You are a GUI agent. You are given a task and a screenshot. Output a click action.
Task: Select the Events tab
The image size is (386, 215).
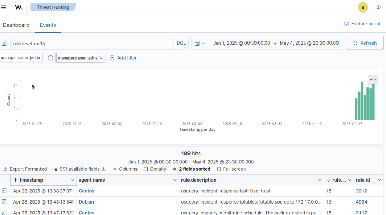click(48, 25)
